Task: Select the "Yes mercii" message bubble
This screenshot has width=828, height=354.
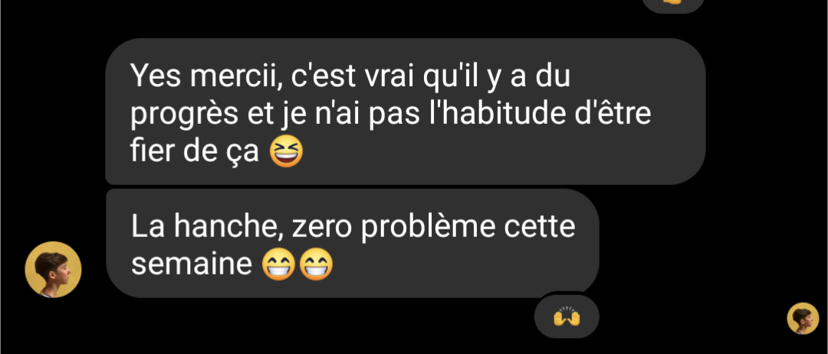Action: pyautogui.click(x=406, y=111)
